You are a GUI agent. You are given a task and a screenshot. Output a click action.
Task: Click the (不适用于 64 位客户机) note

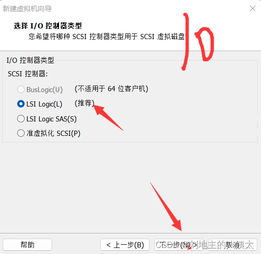111,88
